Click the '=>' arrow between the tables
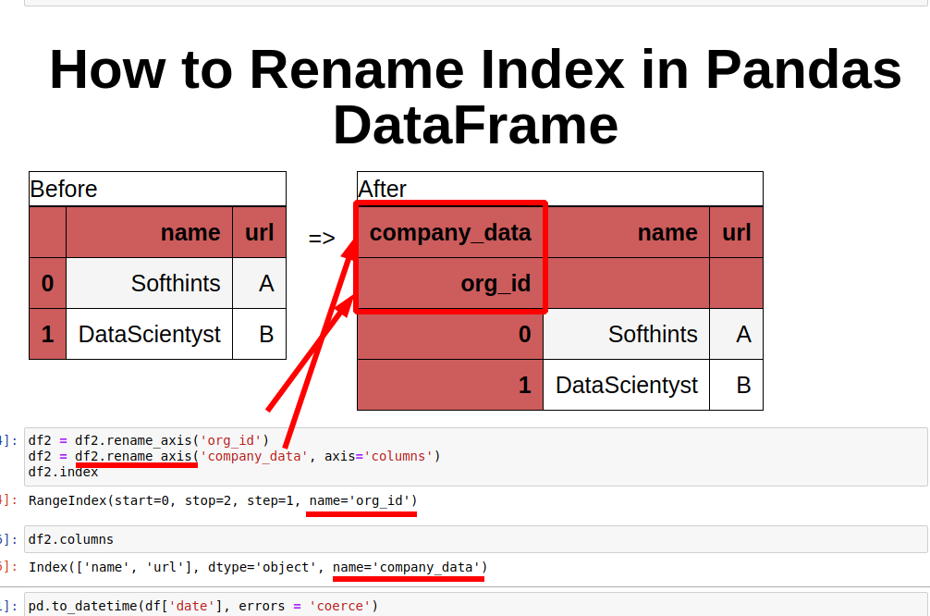Viewport: 930px width, 616px height. (x=321, y=238)
